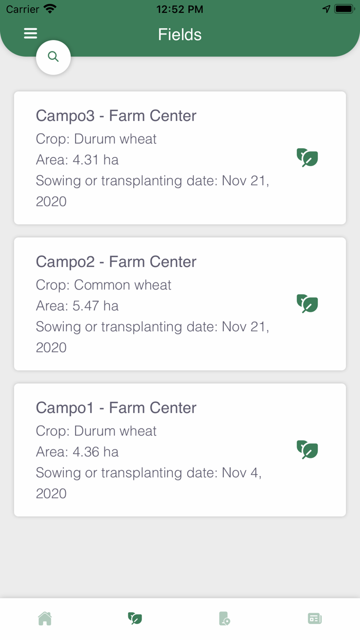Screen dimensions: 360x640
Task: Select the Campo2 - Farm Center card
Action: [180, 304]
